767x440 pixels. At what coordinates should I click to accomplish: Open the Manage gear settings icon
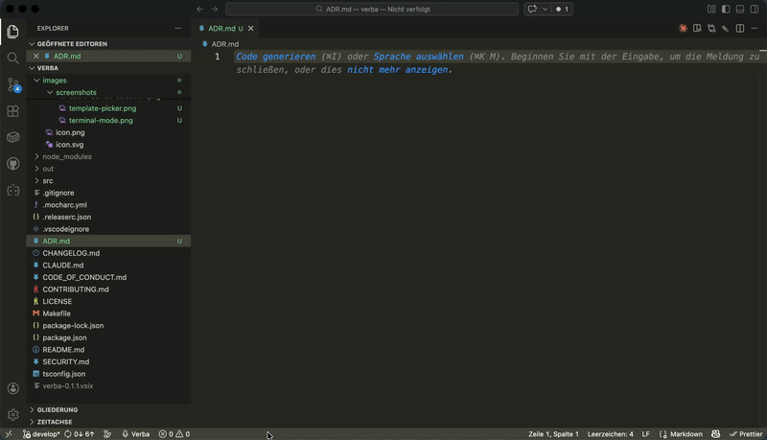(13, 415)
